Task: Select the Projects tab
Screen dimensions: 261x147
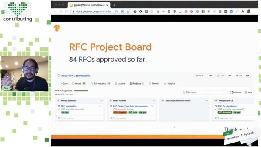Action: tap(137, 83)
